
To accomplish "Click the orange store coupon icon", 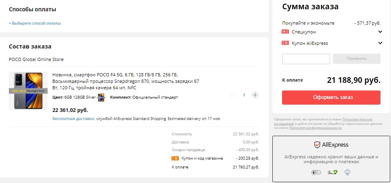I will (175, 158).
